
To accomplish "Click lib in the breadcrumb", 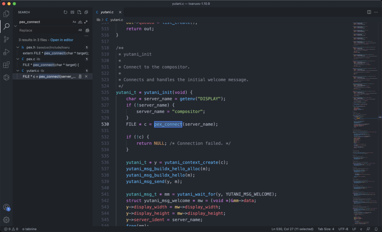I will [98, 20].
